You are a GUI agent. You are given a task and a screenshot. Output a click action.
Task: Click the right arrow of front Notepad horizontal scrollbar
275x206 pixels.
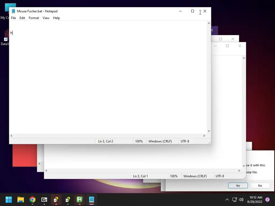[x=204, y=135]
